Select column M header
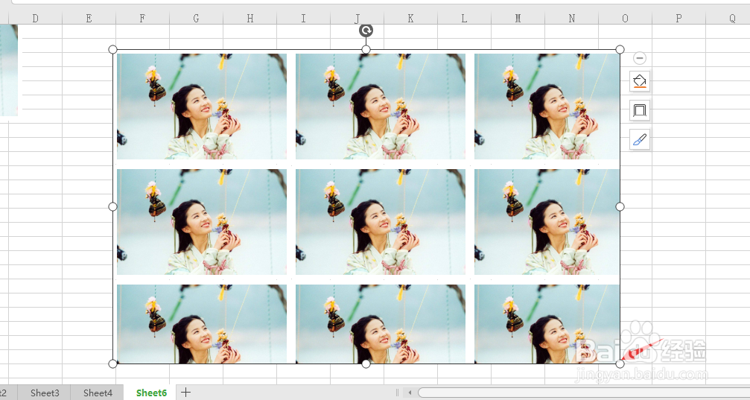 [x=518, y=18]
